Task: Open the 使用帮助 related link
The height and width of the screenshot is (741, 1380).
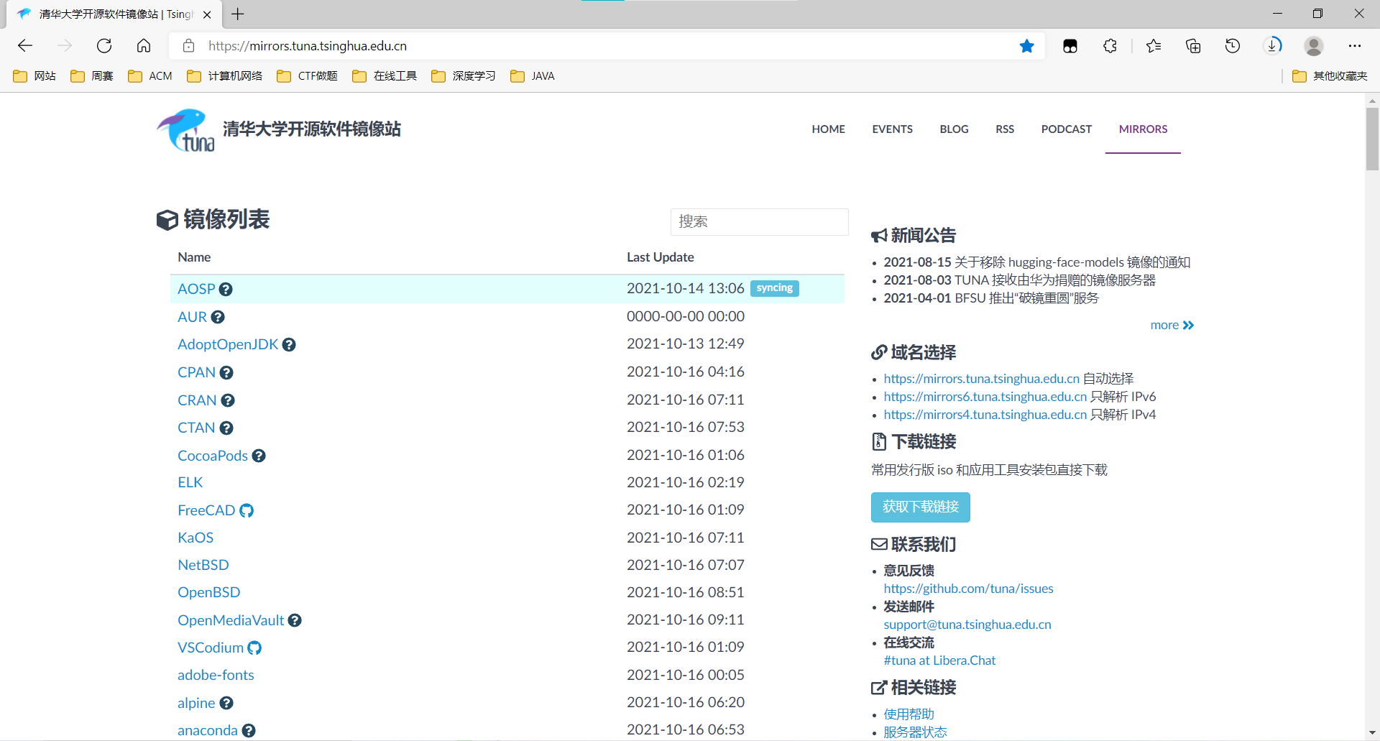Action: [x=909, y=714]
